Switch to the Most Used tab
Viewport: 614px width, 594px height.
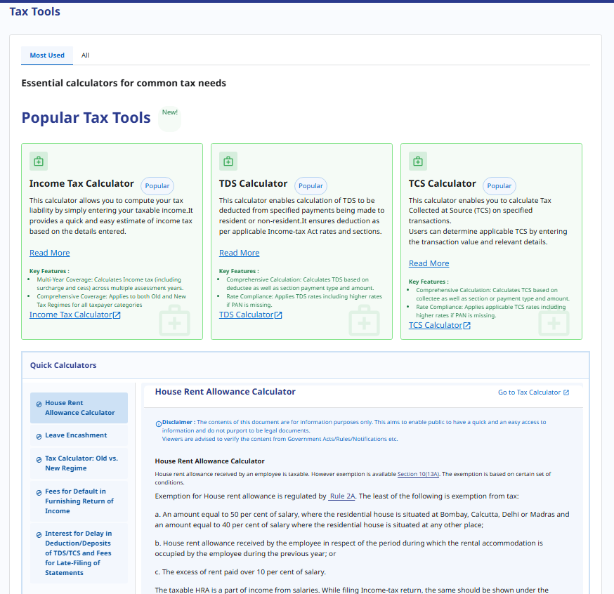pyautogui.click(x=47, y=55)
